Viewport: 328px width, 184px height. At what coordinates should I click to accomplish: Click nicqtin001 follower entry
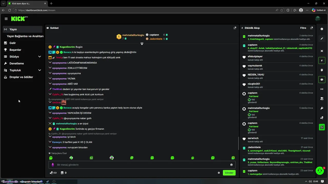tap(254, 84)
